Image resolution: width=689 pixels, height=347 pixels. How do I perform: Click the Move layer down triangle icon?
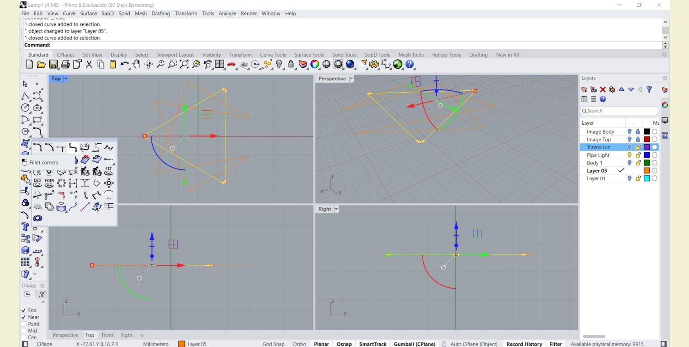(x=631, y=89)
